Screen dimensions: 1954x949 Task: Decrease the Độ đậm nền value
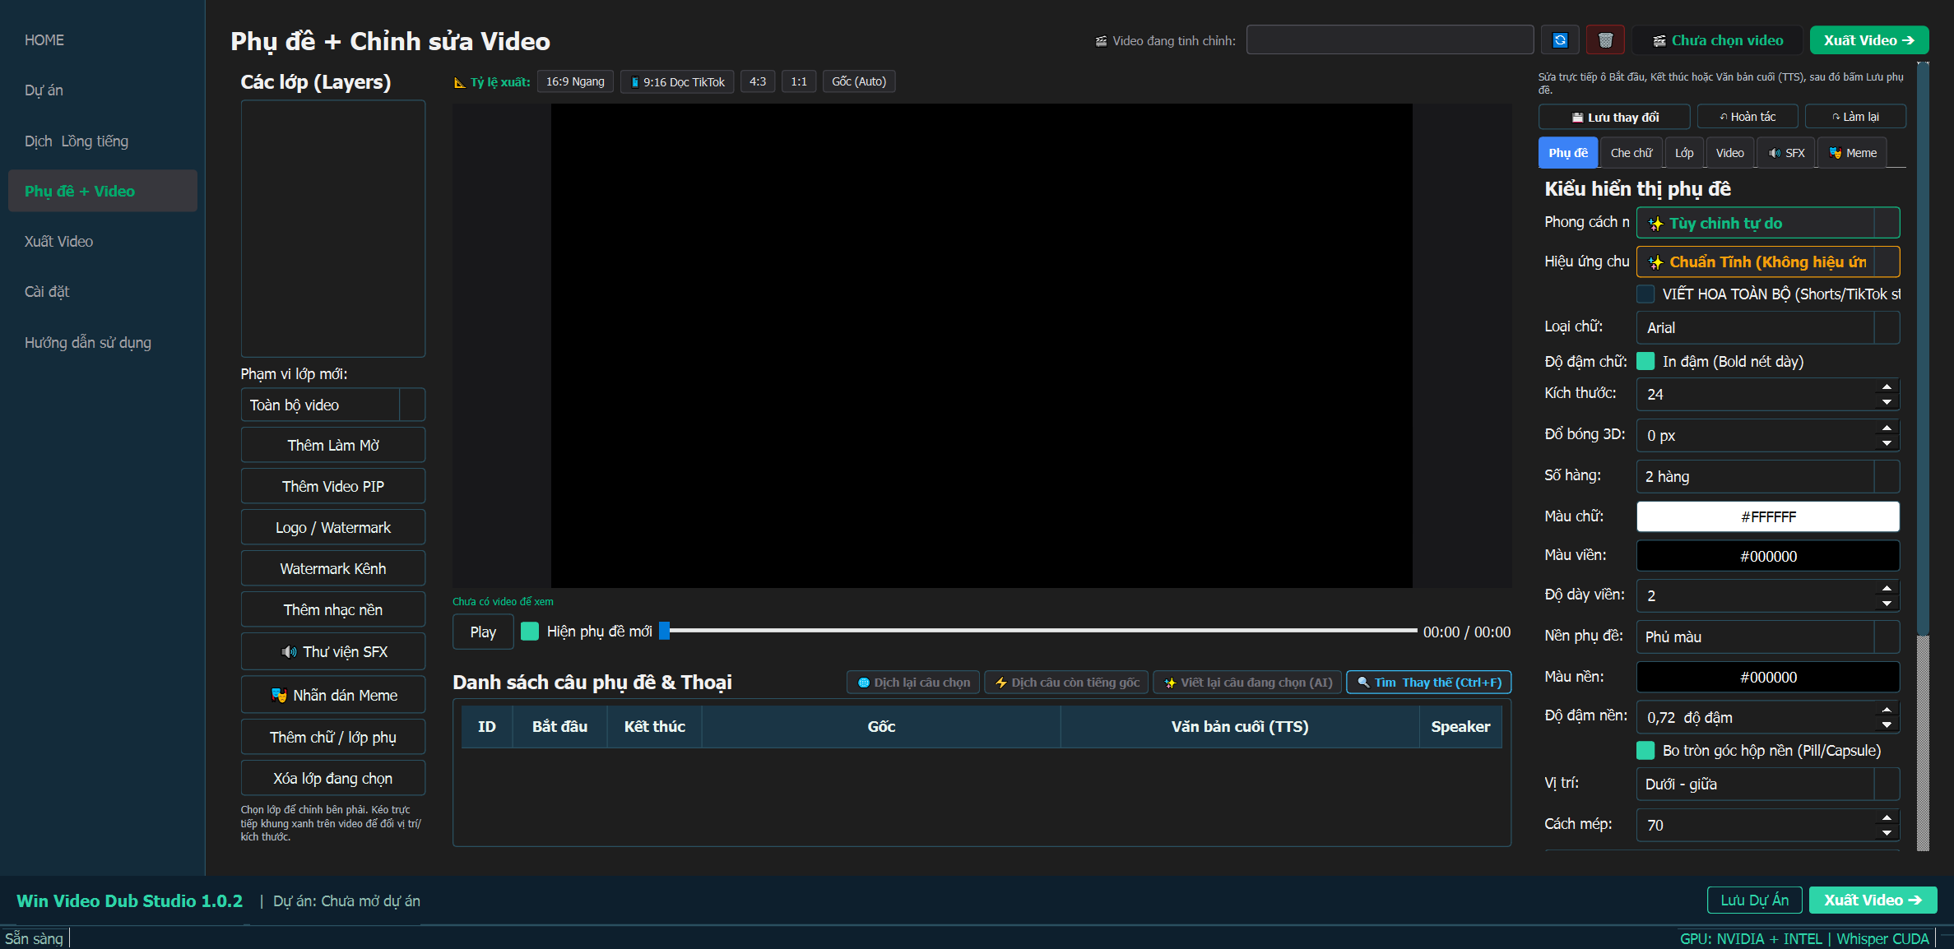coord(1887,725)
